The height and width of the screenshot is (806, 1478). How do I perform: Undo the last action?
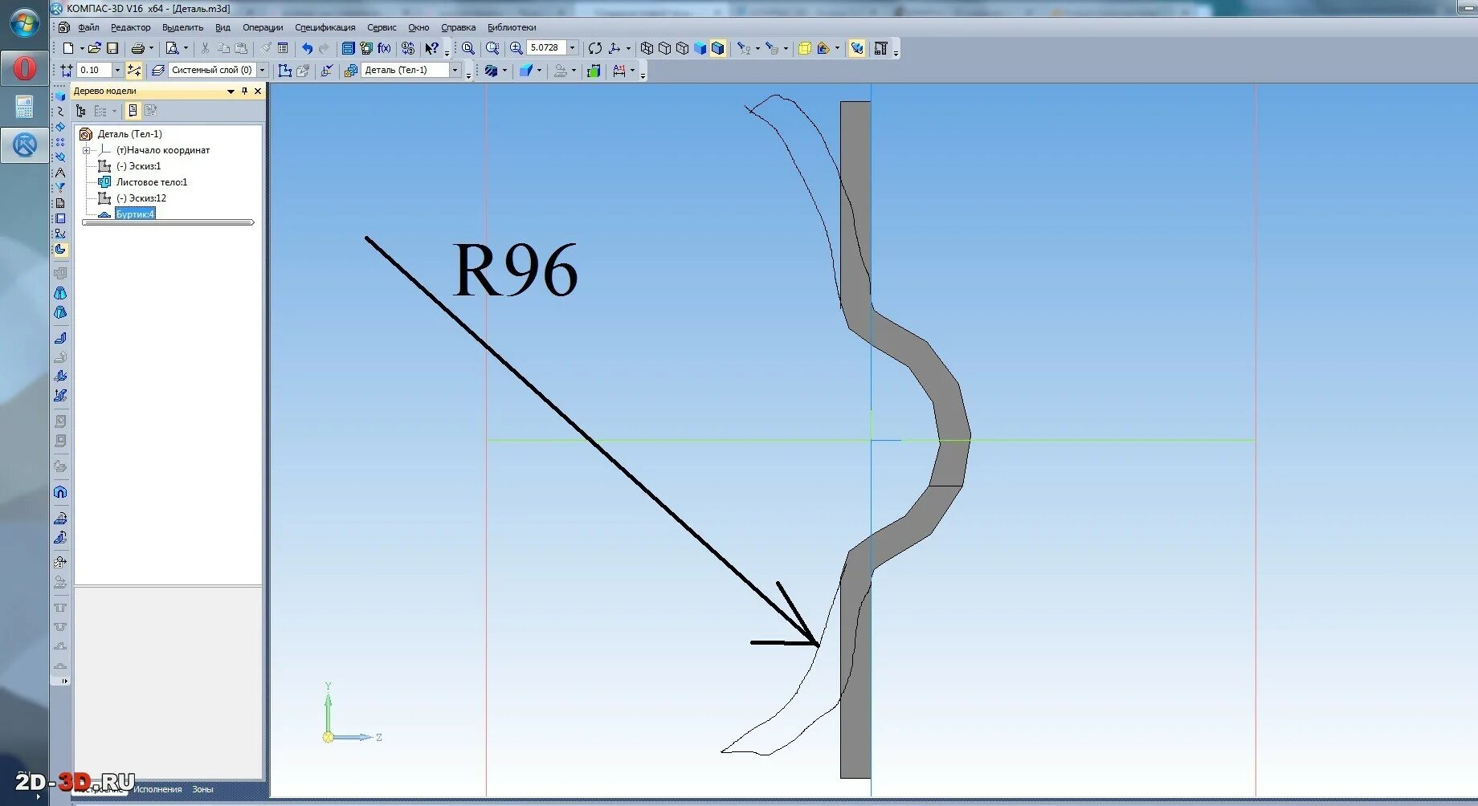307,48
